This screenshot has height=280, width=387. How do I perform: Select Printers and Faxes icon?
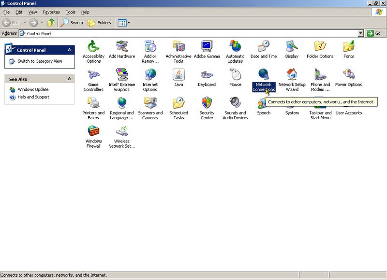[x=93, y=103]
